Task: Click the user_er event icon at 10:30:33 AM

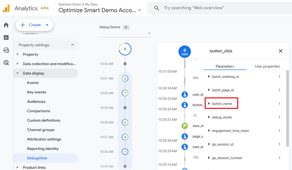Action: pyautogui.click(x=185, y=94)
